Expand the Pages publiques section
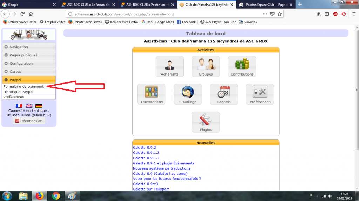The image size is (359, 201). coord(29,55)
